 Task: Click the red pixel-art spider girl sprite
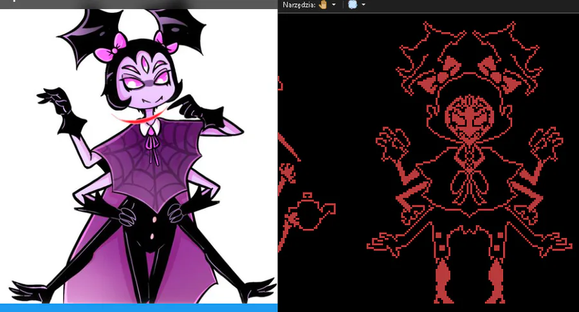[x=469, y=163]
